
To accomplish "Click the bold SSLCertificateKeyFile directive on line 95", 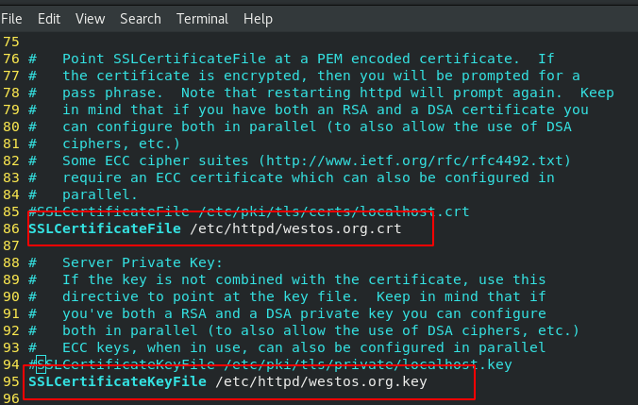I will point(117,381).
